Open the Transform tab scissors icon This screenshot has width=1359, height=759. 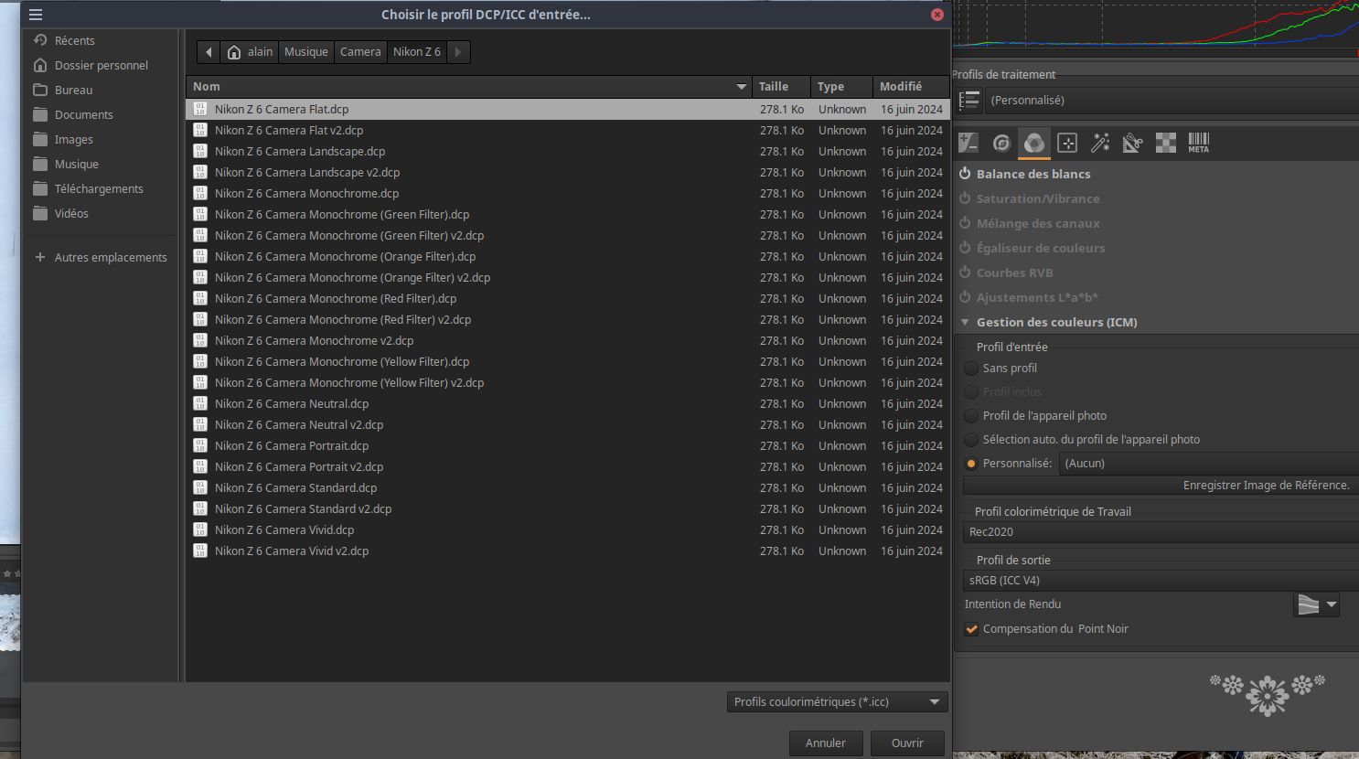[1133, 143]
